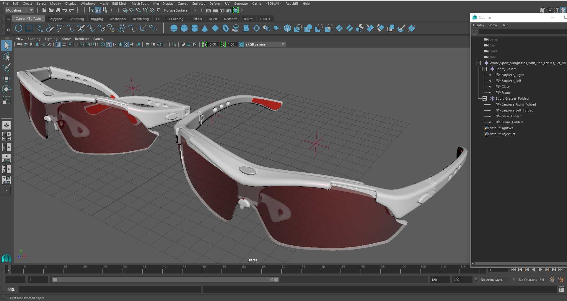Screen dimensions: 567x301
Task: Open the Render View window icon
Action: tap(208, 10)
